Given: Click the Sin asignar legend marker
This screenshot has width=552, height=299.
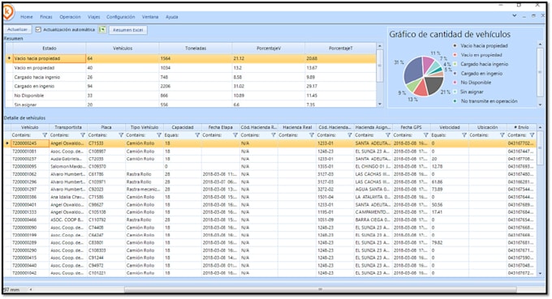Looking at the screenshot, I should pyautogui.click(x=455, y=92).
